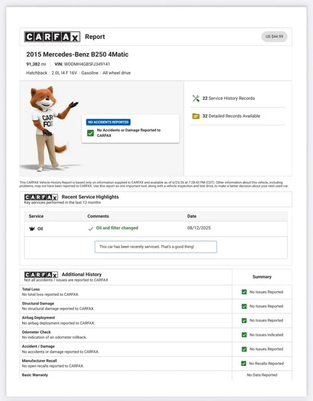Click the green checkmark beside Oil and filter changed
Screen dimensions: 313x401
(x=91, y=229)
